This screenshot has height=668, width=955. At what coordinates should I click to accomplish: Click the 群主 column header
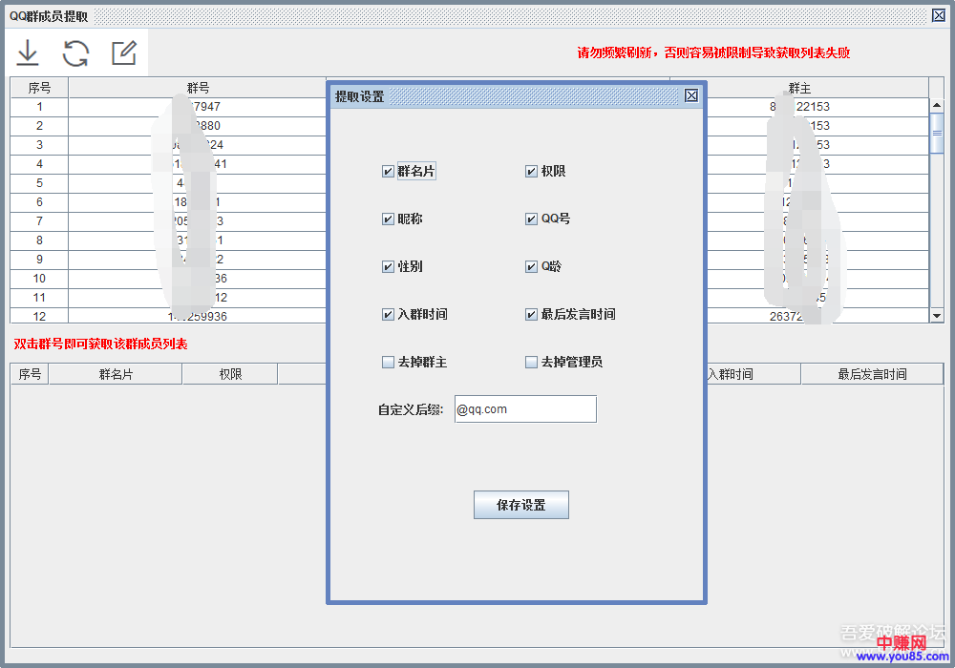(799, 88)
